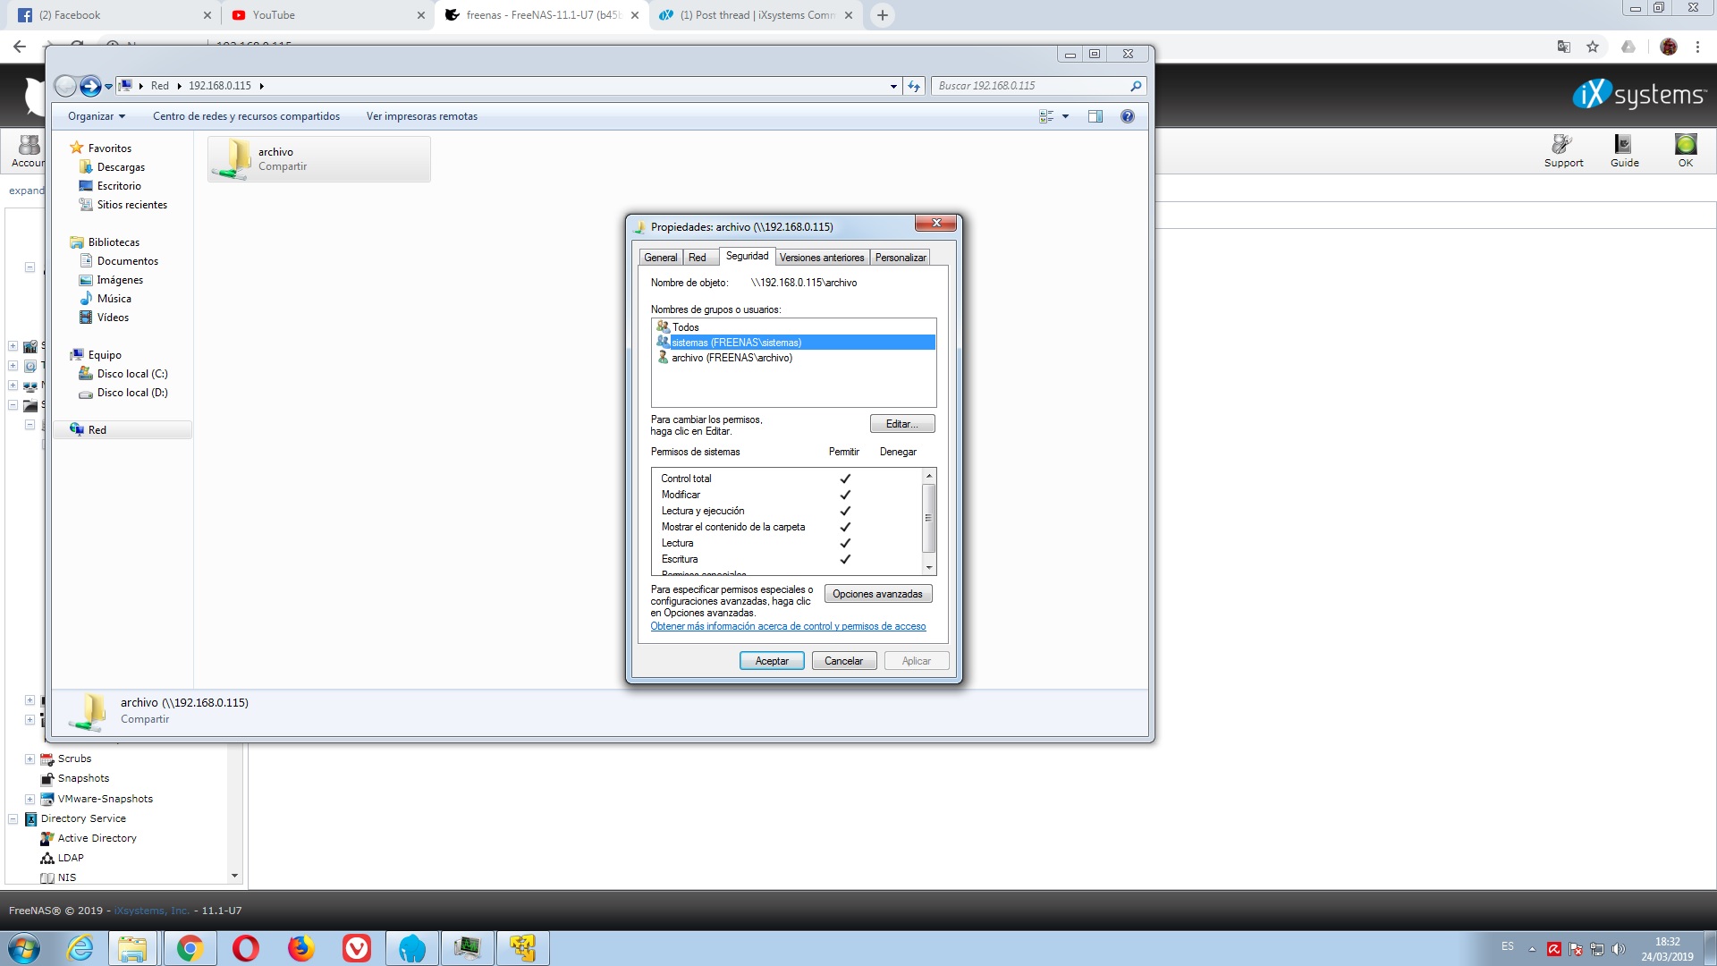Toggle the preview pane icon in Explorer
This screenshot has height=966, width=1717.
tap(1095, 116)
